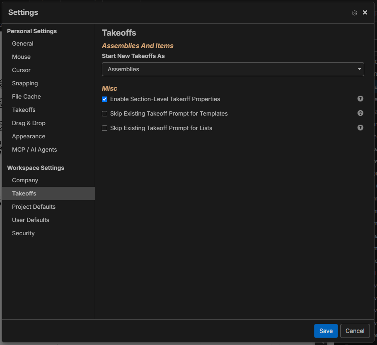Select MCP / AI Agents settings page
Viewport: 377px width, 345px height.
[34, 150]
